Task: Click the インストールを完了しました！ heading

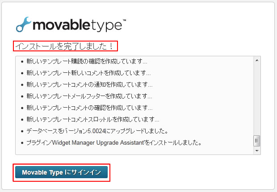Action: [x=64, y=46]
